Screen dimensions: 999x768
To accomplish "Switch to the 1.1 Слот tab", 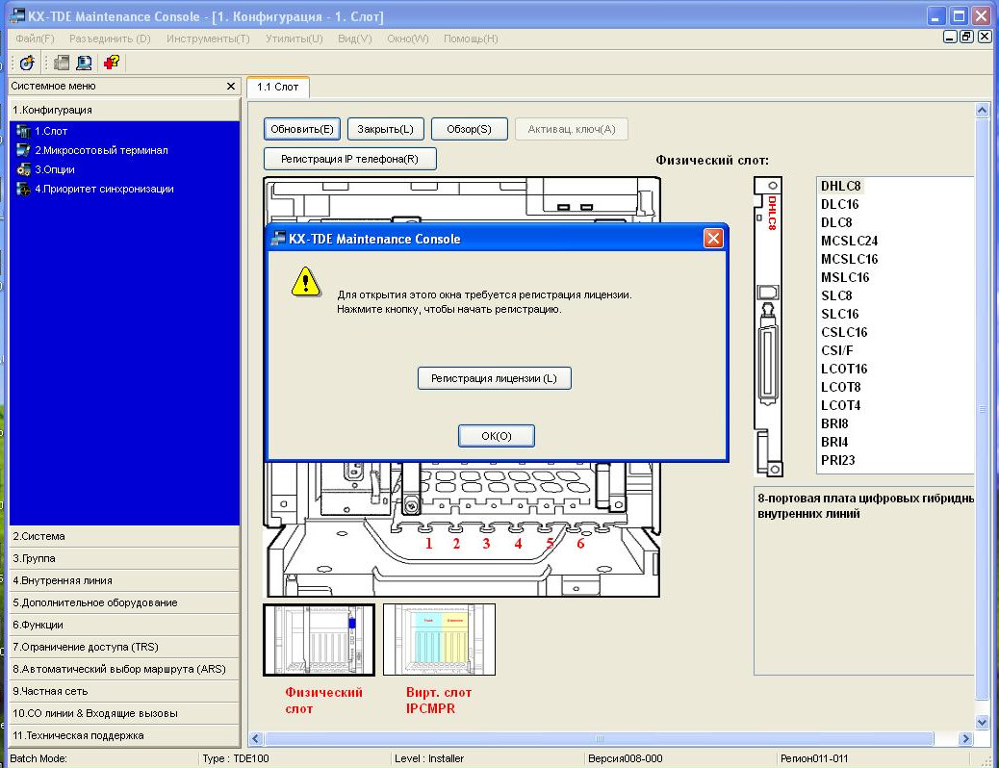I will [278, 87].
